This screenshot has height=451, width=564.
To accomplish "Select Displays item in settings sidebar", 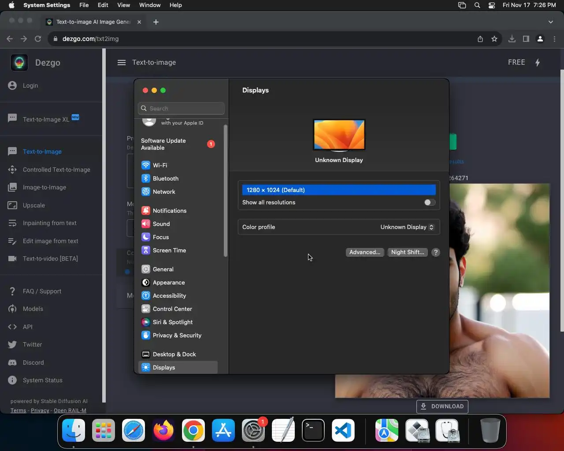I will (x=178, y=367).
